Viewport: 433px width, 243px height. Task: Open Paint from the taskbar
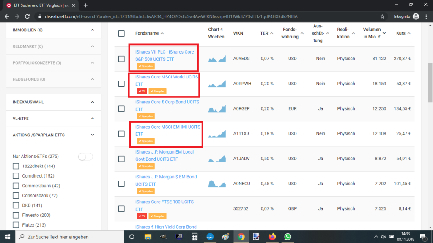coord(225,237)
